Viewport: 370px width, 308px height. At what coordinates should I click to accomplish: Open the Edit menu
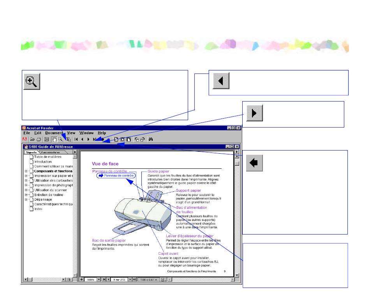coord(38,133)
